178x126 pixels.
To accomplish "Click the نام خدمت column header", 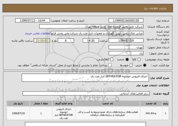I will [108, 103].
